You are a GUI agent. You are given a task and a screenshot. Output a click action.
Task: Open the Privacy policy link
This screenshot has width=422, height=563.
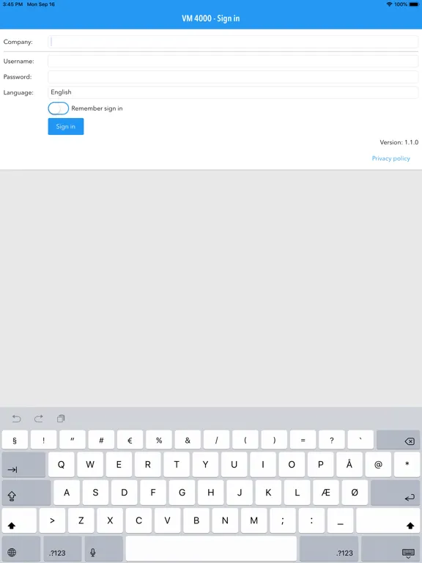point(390,158)
